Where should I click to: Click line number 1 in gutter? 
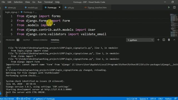[x=12, y=16]
